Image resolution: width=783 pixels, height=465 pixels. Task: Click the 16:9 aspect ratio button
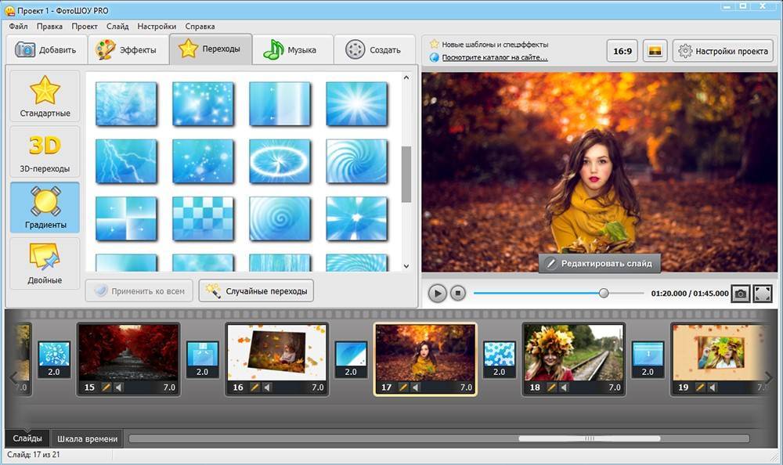point(622,51)
